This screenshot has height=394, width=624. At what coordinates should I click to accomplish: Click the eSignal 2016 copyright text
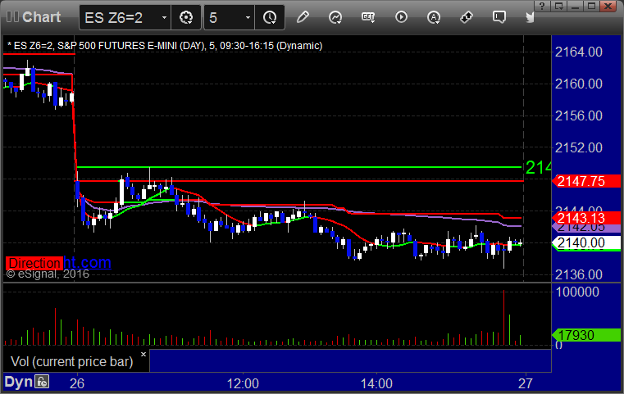click(x=48, y=274)
